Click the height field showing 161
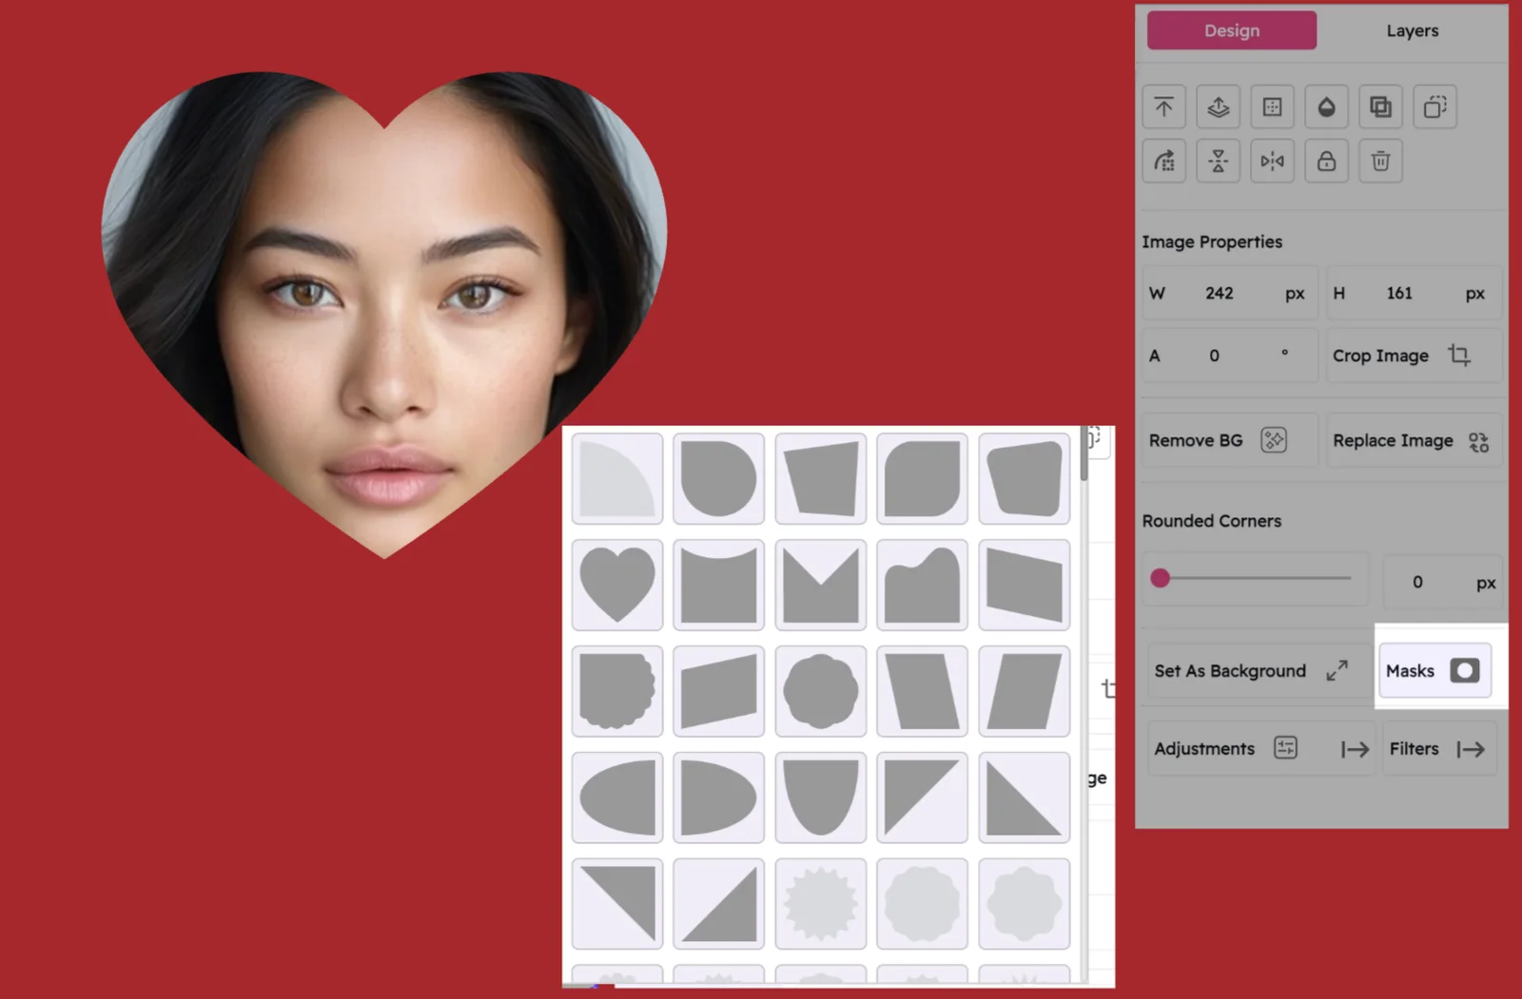Image resolution: width=1522 pixels, height=999 pixels. coord(1414,294)
